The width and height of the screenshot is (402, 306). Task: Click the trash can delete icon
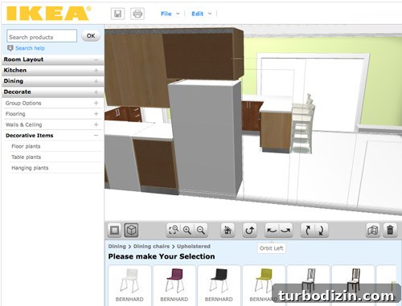(390, 230)
